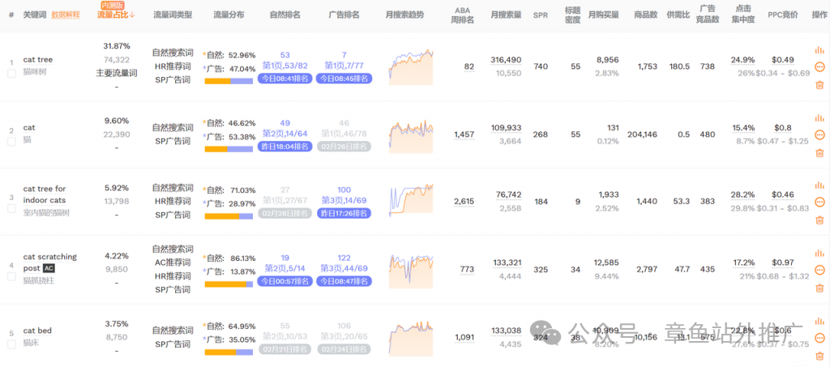The image size is (830, 367).
Task: Delete cat scratching post keyword row
Action: click(x=819, y=288)
